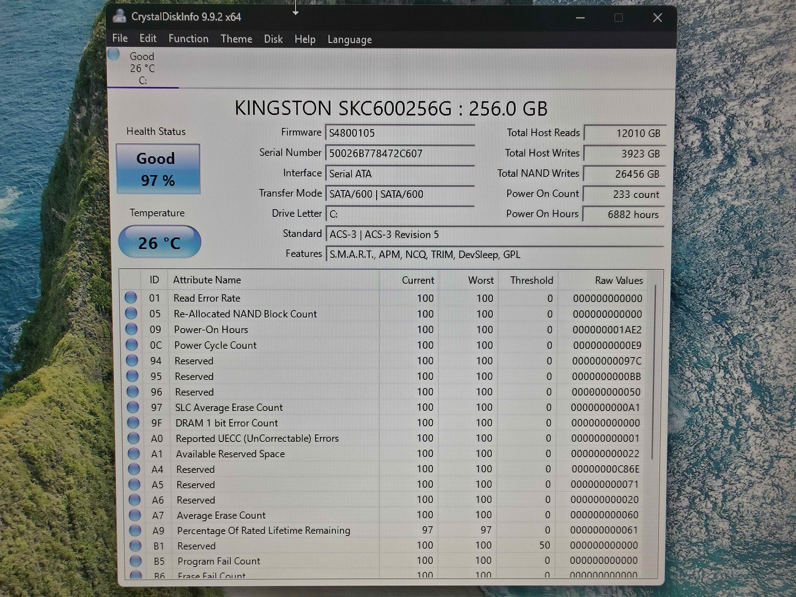Viewport: 796px width, 597px height.
Task: Click the SMART attribute list vertical scrollbar
Action: (x=654, y=372)
